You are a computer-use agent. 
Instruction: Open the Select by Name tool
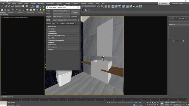click(27, 6)
